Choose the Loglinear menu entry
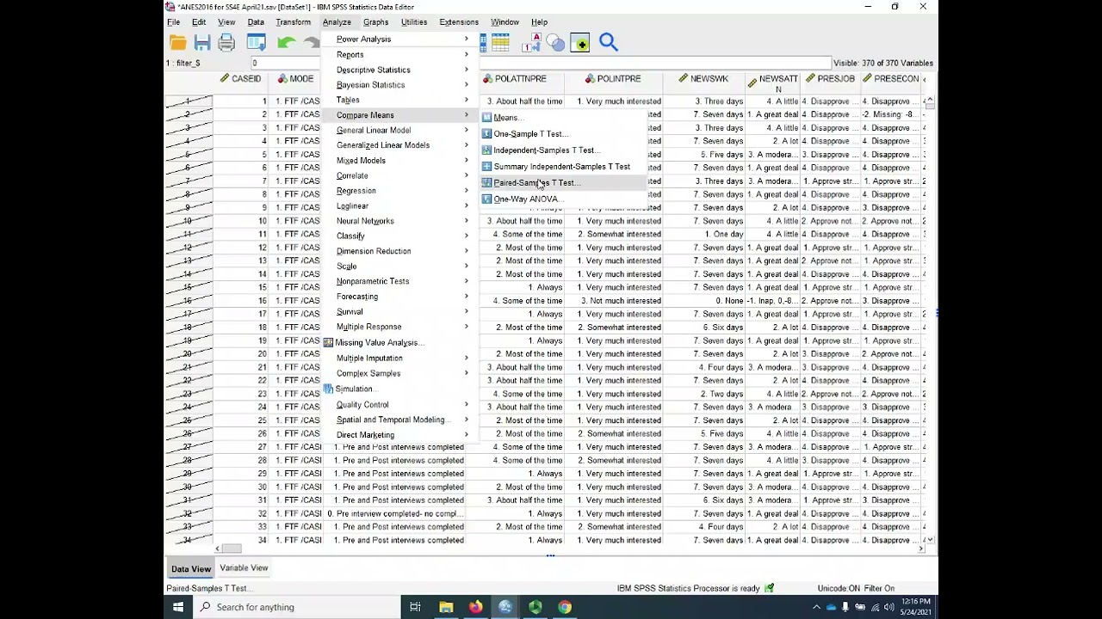 pos(398,205)
